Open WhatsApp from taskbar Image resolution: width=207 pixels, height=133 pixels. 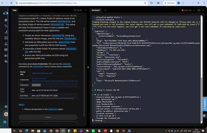pos(93,131)
